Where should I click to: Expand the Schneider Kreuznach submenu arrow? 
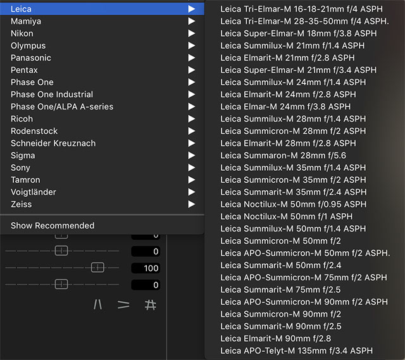pyautogui.click(x=191, y=143)
